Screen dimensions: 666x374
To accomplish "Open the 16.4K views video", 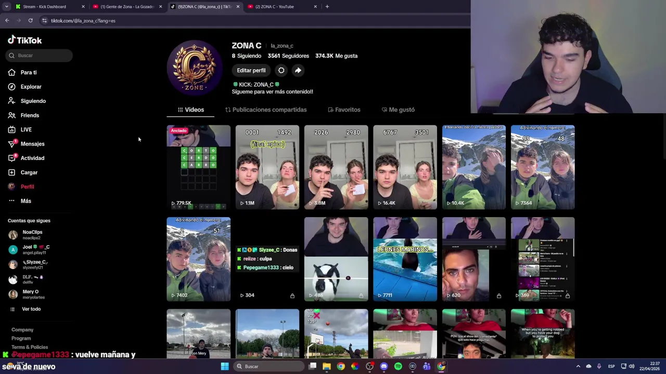I will (405, 167).
